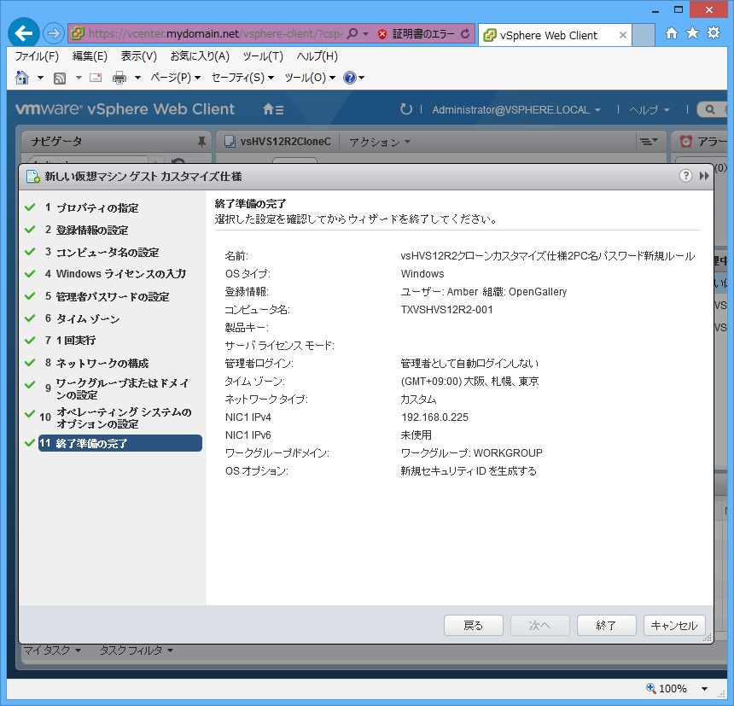
Task: Click the vsHVS12R2CloneC object title
Action: [x=285, y=142]
